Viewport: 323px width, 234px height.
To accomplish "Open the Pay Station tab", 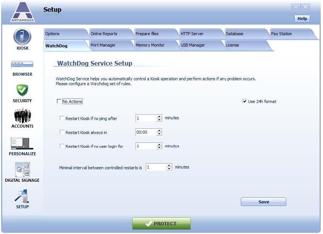I will tap(292, 34).
